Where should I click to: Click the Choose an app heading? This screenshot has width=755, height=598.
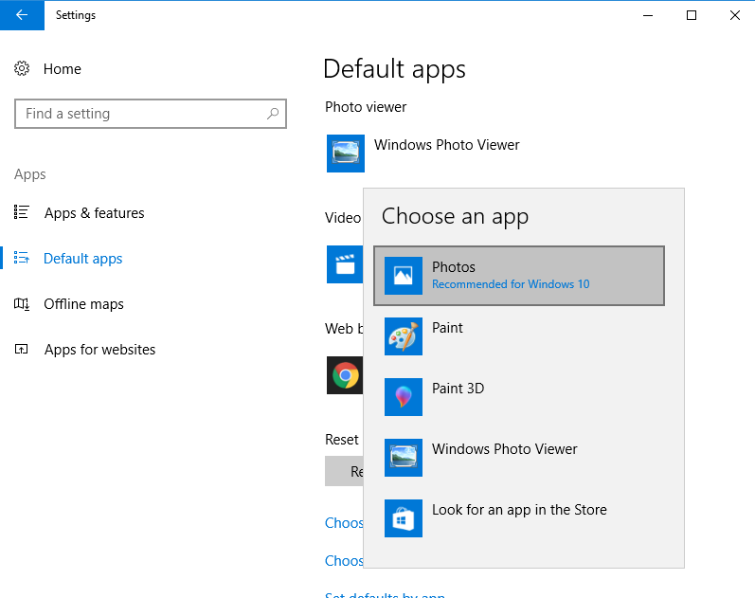(x=455, y=216)
